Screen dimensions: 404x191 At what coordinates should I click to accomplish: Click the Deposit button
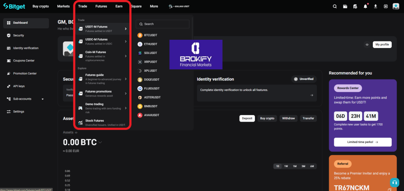pos(247,118)
